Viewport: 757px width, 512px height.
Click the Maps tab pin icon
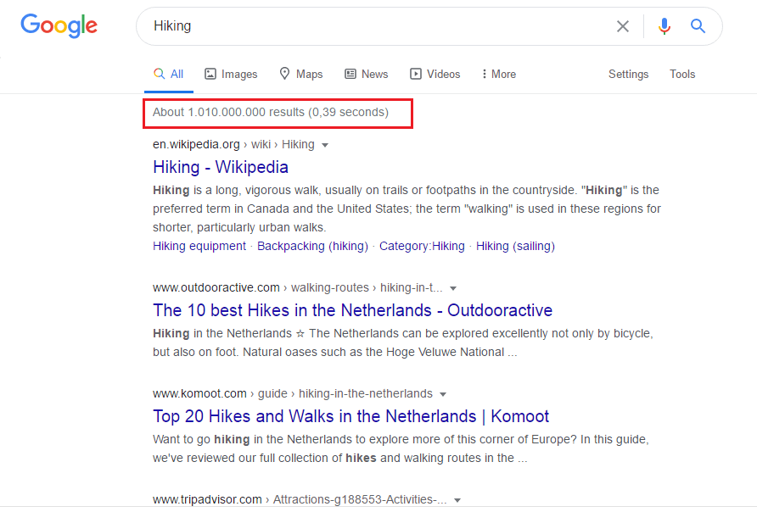[284, 73]
